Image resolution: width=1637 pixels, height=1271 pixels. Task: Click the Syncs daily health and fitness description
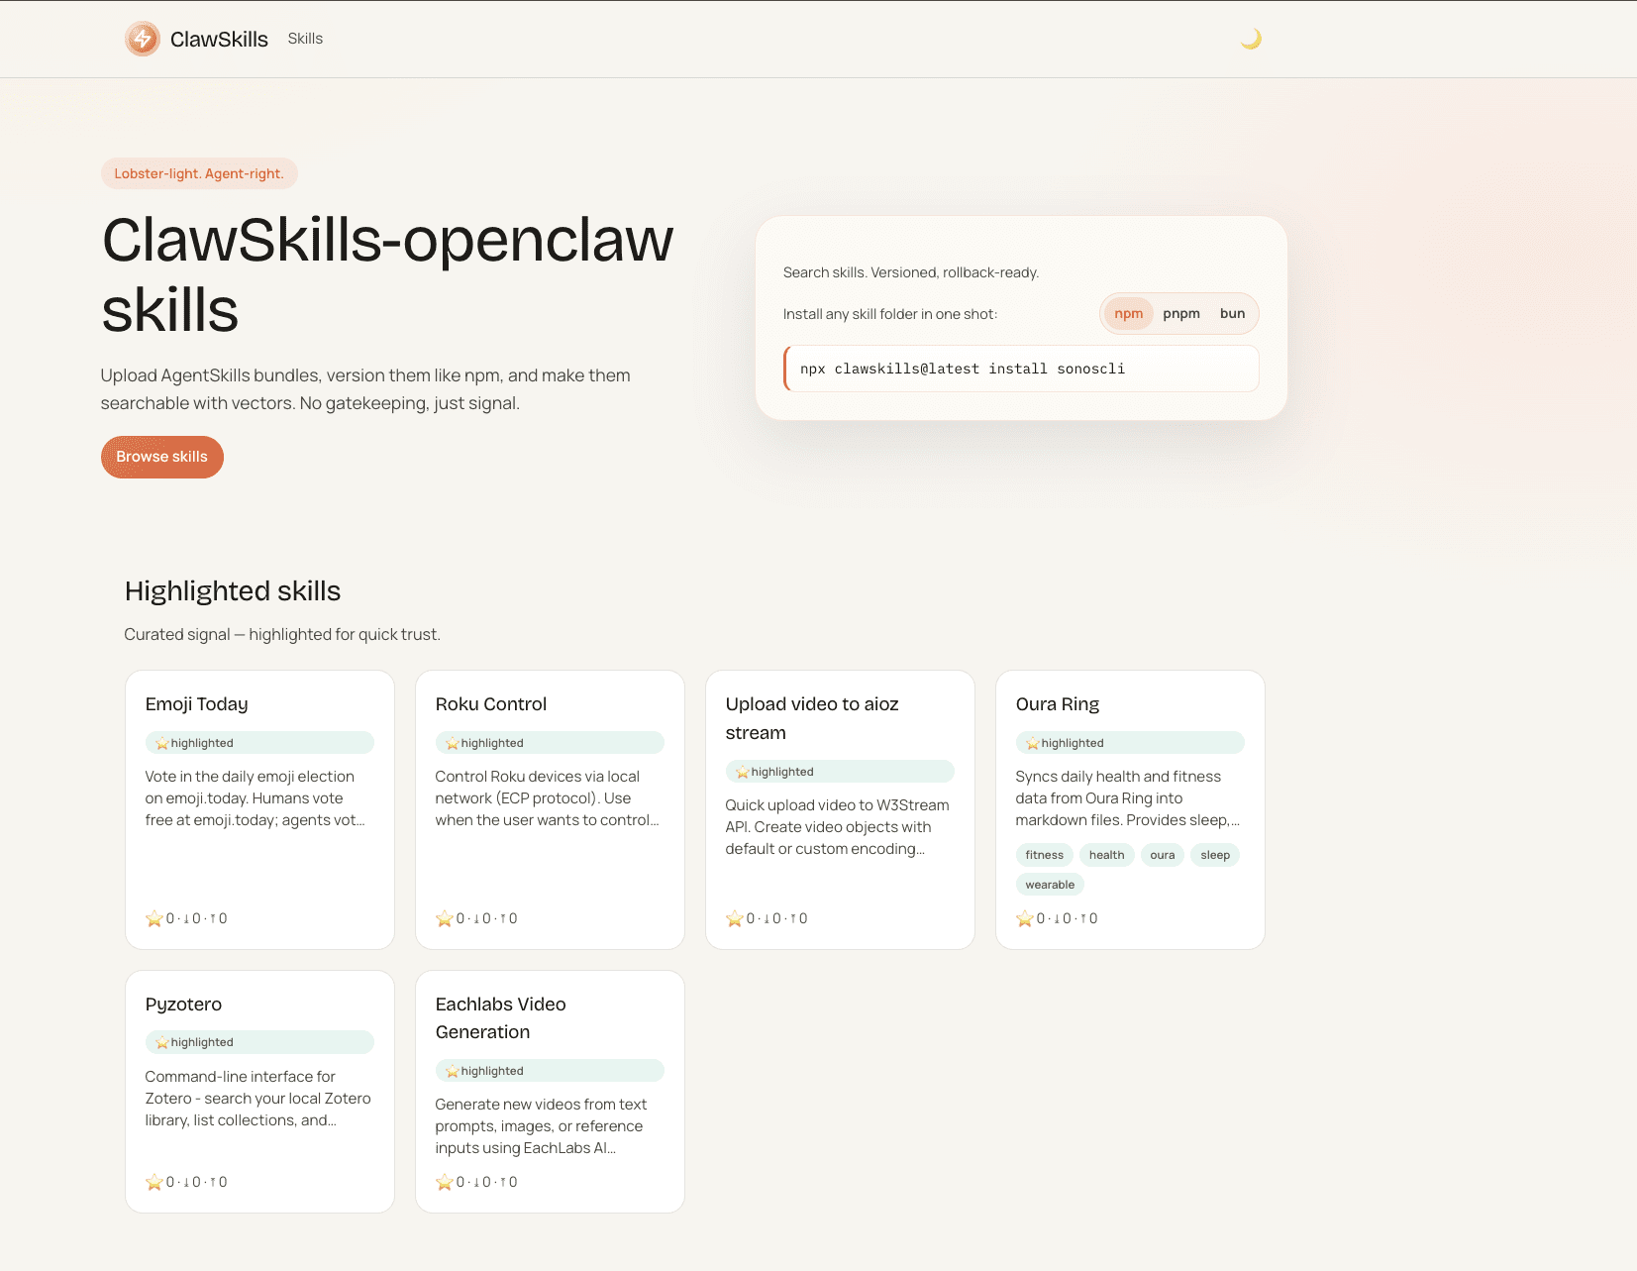(1128, 798)
